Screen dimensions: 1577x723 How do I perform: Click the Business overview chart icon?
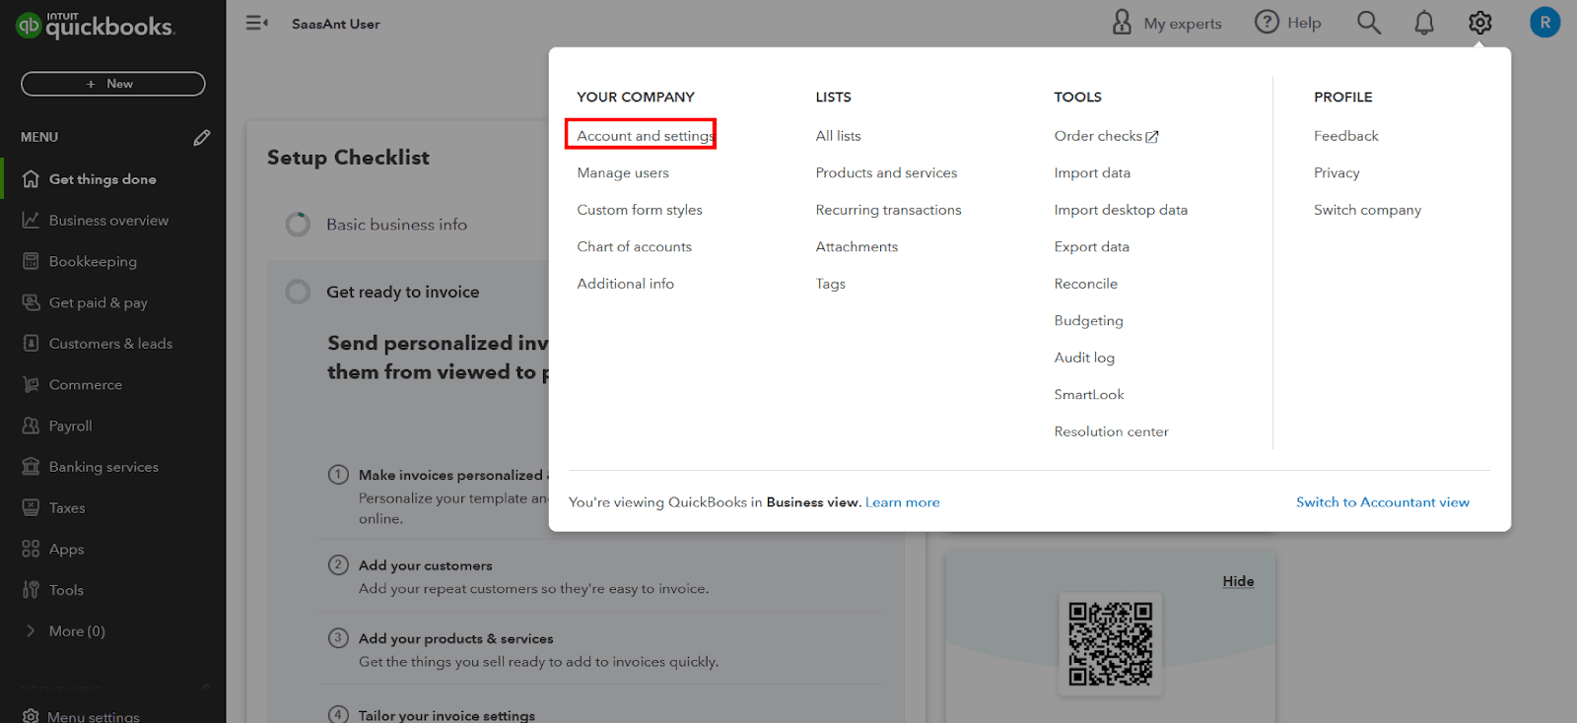pyautogui.click(x=31, y=220)
